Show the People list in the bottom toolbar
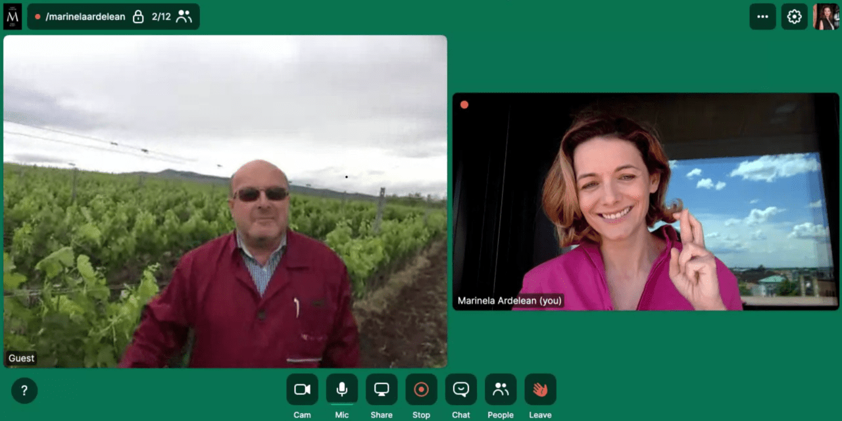This screenshot has height=421, width=842. pyautogui.click(x=501, y=389)
